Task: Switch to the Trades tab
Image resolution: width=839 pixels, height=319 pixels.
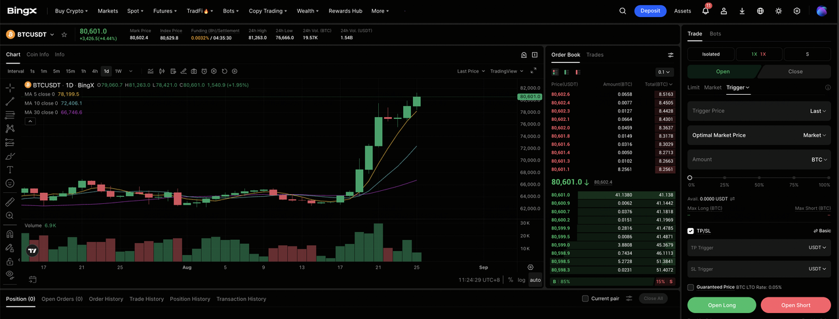Action: point(595,54)
